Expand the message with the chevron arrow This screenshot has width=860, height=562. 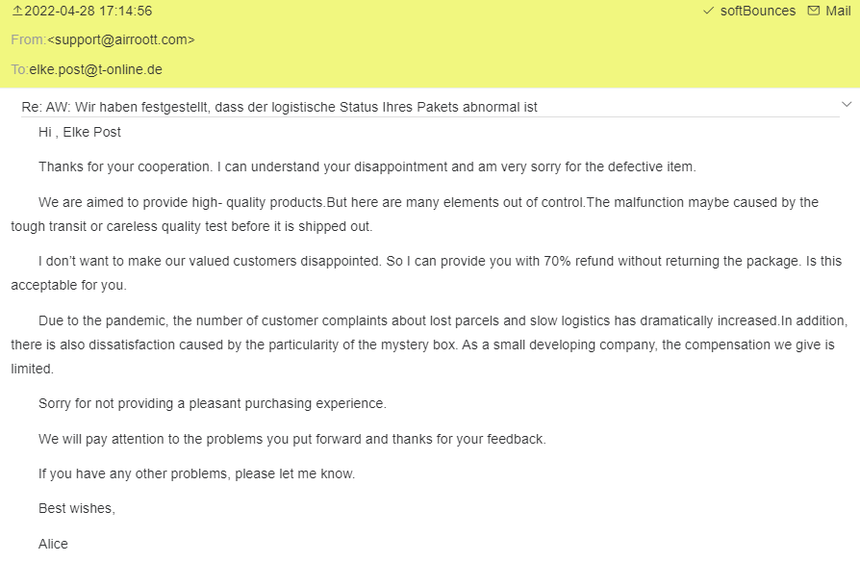(x=847, y=104)
